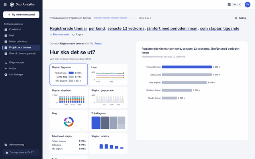Open Mallar section

point(21,69)
